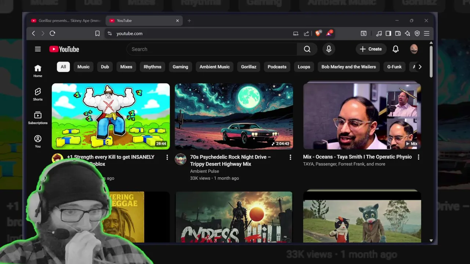This screenshot has height=264, width=470.
Task: Open the notifications bell
Action: [x=395, y=49]
